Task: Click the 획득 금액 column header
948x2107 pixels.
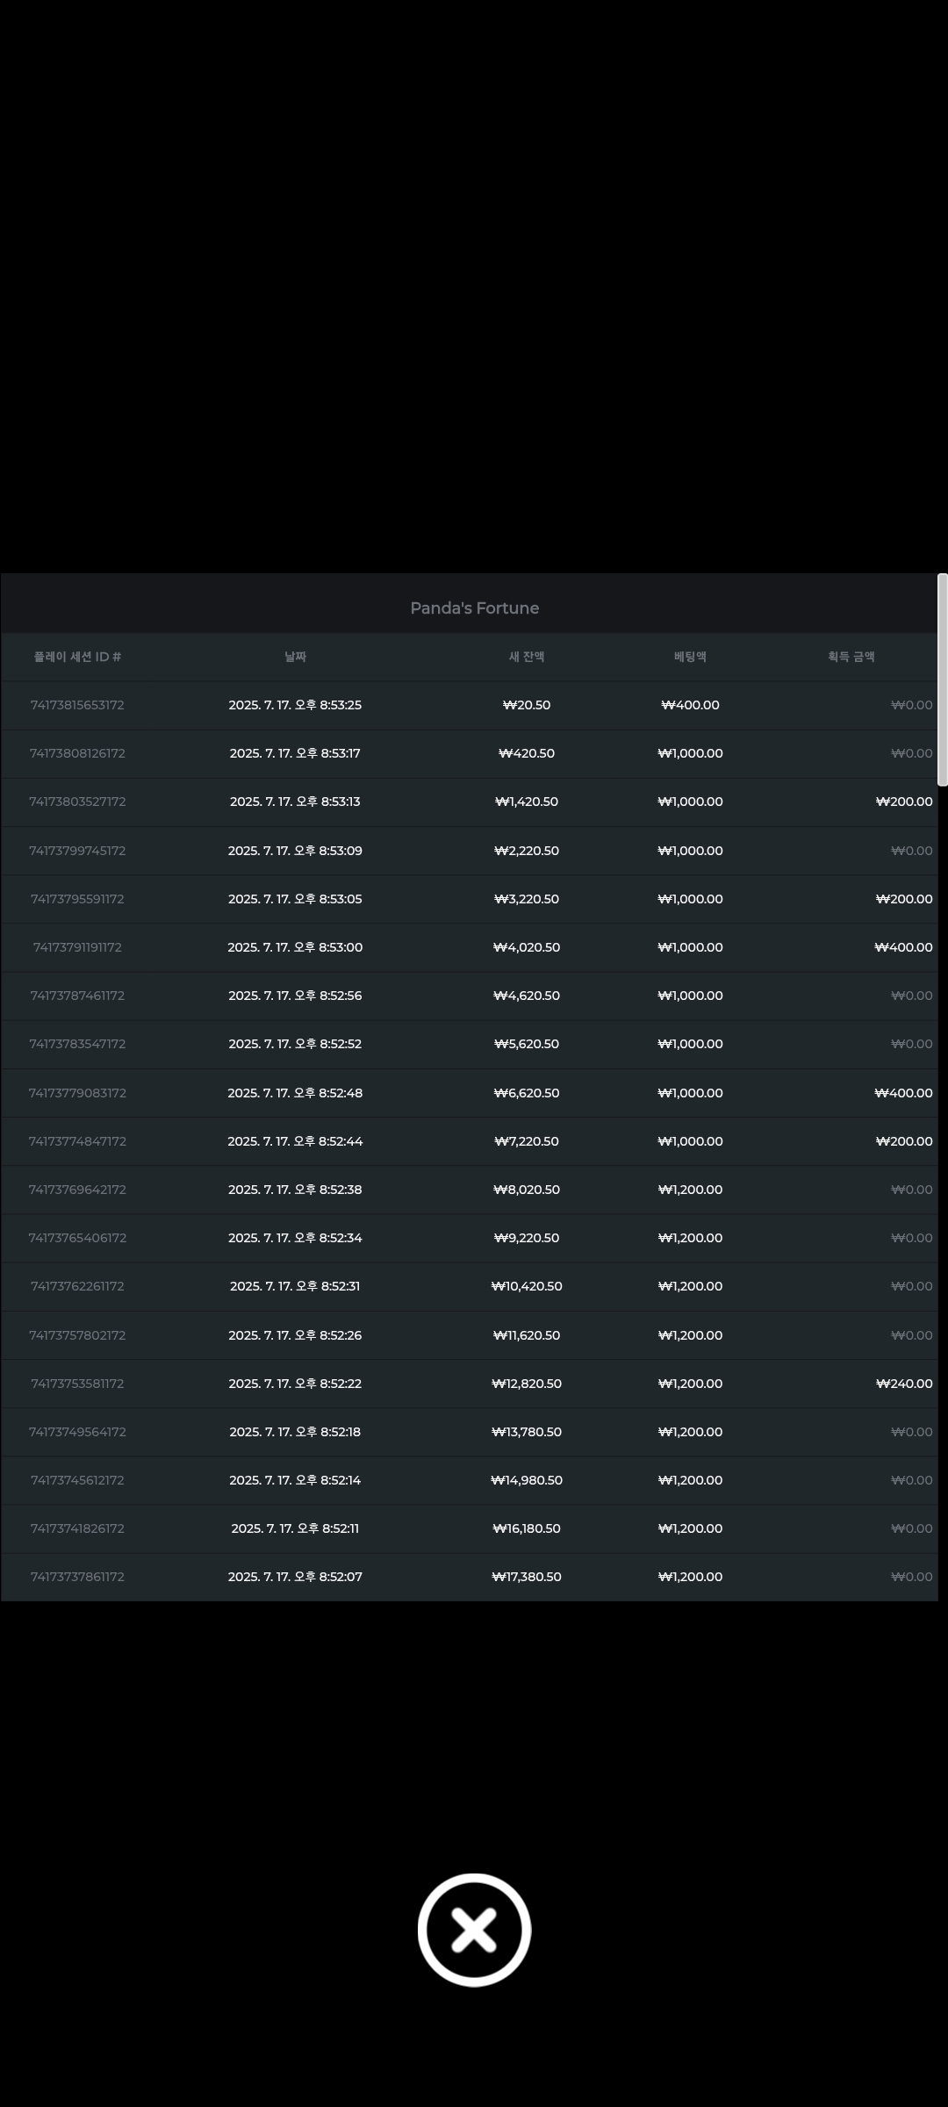Action: click(851, 657)
